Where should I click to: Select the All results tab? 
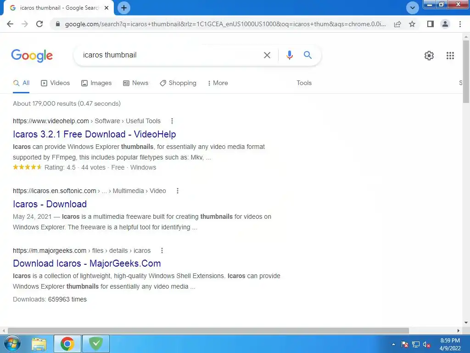pos(21,83)
